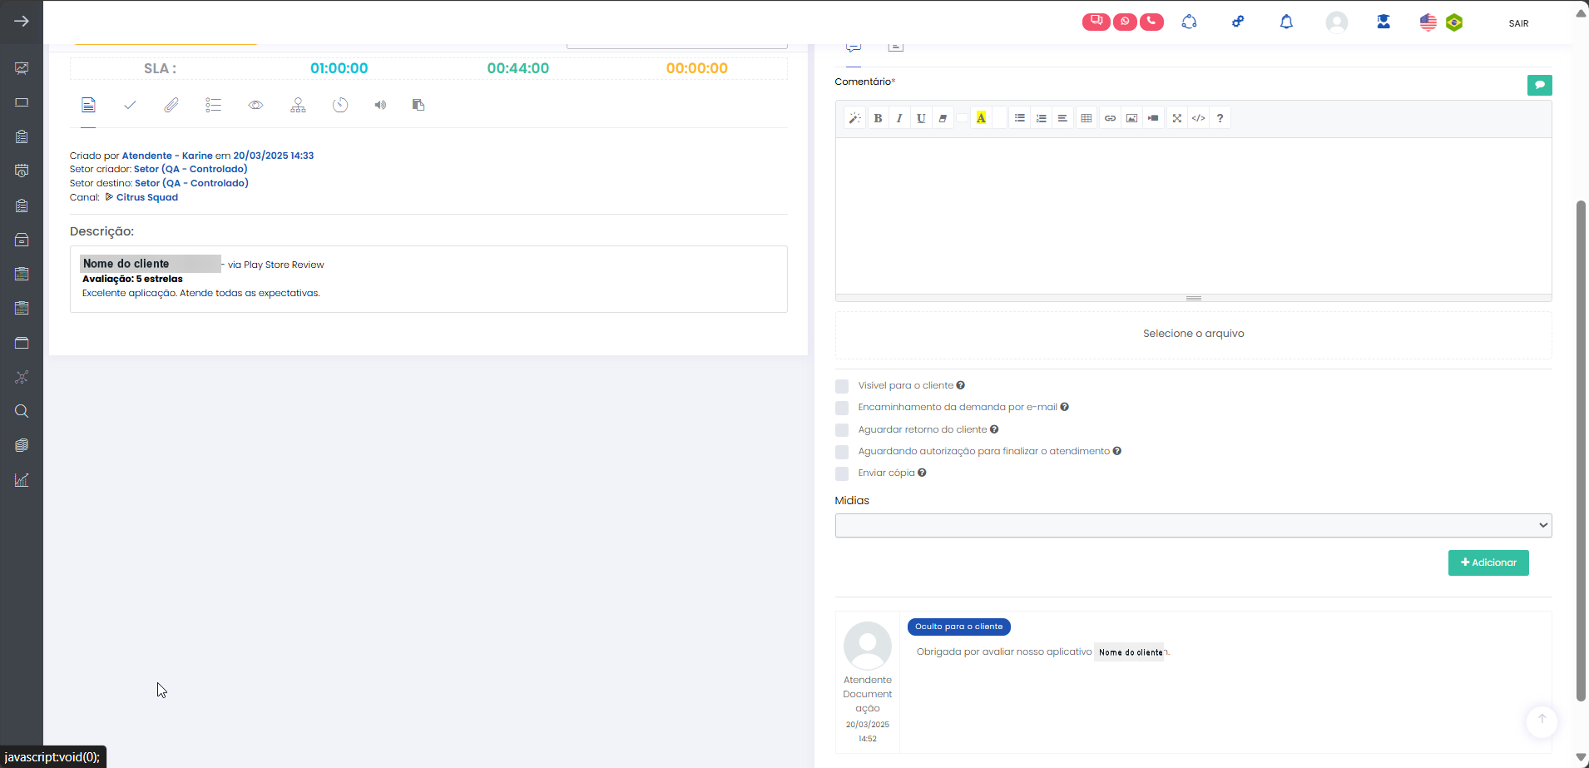Open the Mídias dropdown

coord(1193,525)
